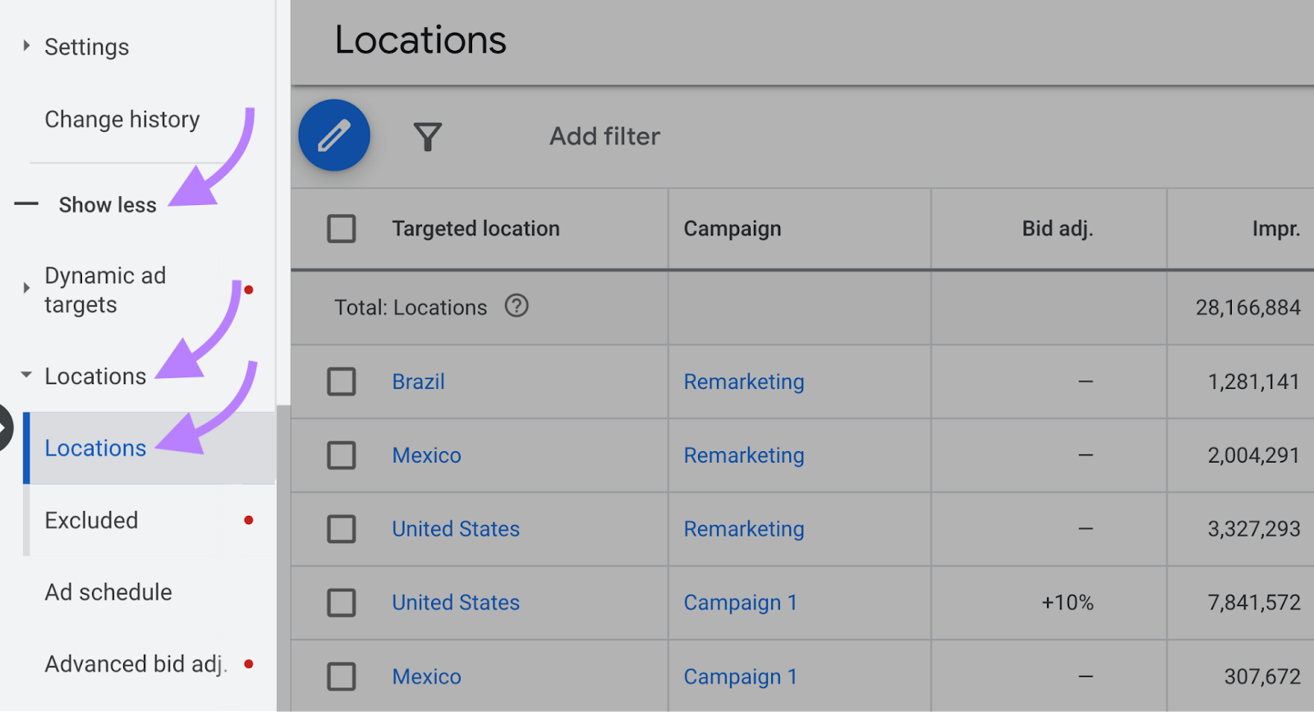Open Advanced bid adj. section
1314x712 pixels.
(136, 664)
